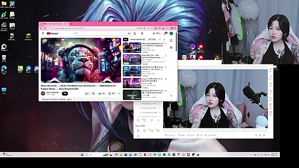Click the YouTube search magnifier button

[135, 34]
